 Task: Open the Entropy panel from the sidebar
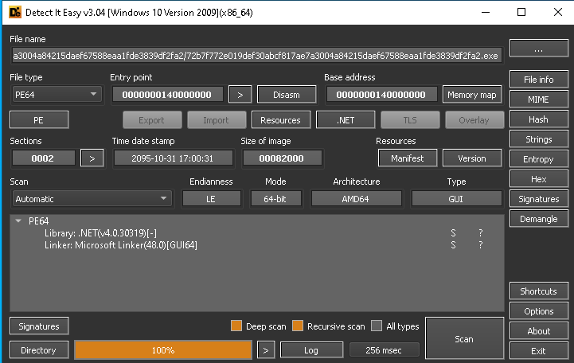point(538,159)
